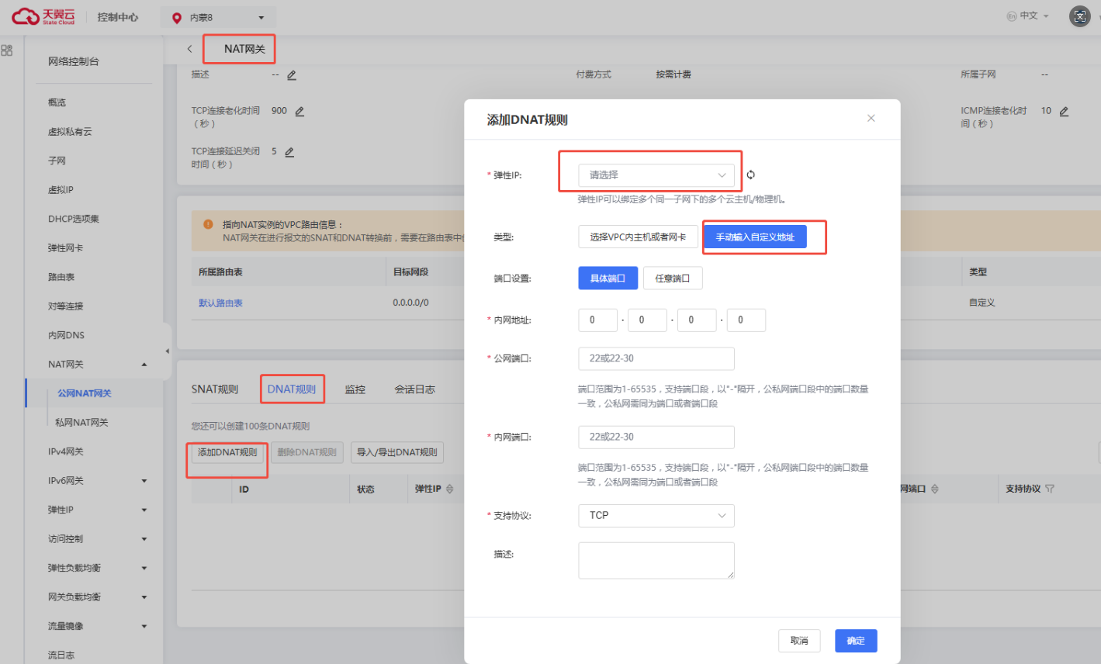Click the user avatar icon at top right
This screenshot has width=1101, height=664.
(x=1079, y=16)
